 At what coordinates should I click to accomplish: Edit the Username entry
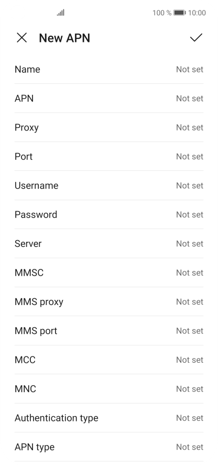click(x=109, y=186)
